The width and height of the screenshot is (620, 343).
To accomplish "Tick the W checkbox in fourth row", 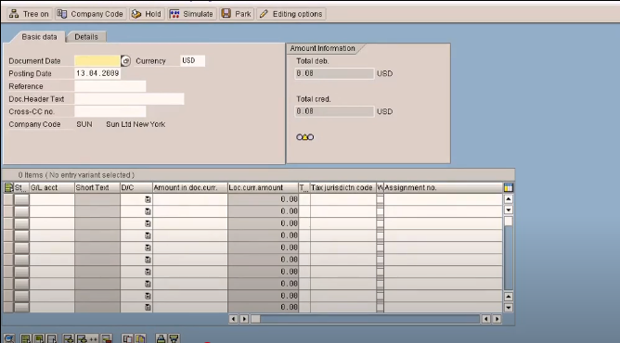I will (x=380, y=235).
